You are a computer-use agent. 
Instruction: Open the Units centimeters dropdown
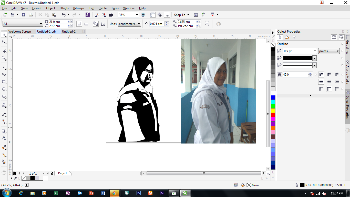129,24
